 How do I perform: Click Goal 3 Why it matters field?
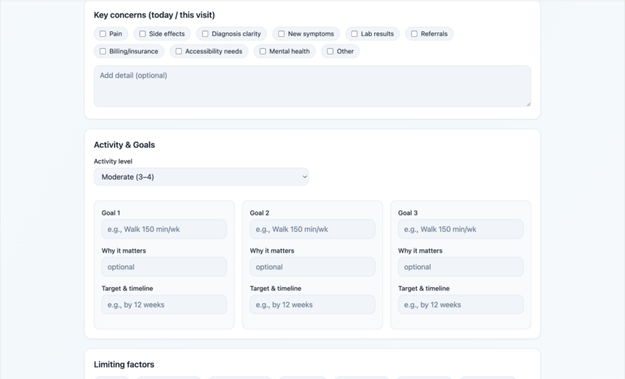[x=460, y=267]
